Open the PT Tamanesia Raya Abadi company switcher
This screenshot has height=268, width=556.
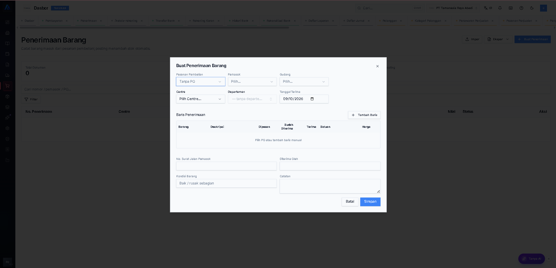click(453, 8)
